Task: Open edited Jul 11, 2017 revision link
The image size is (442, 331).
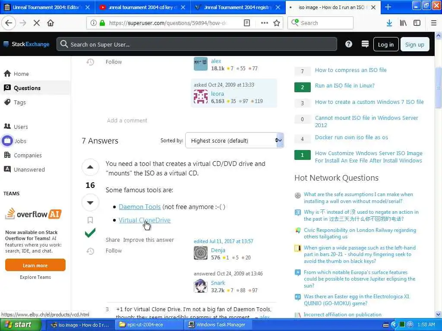Action: (223, 241)
